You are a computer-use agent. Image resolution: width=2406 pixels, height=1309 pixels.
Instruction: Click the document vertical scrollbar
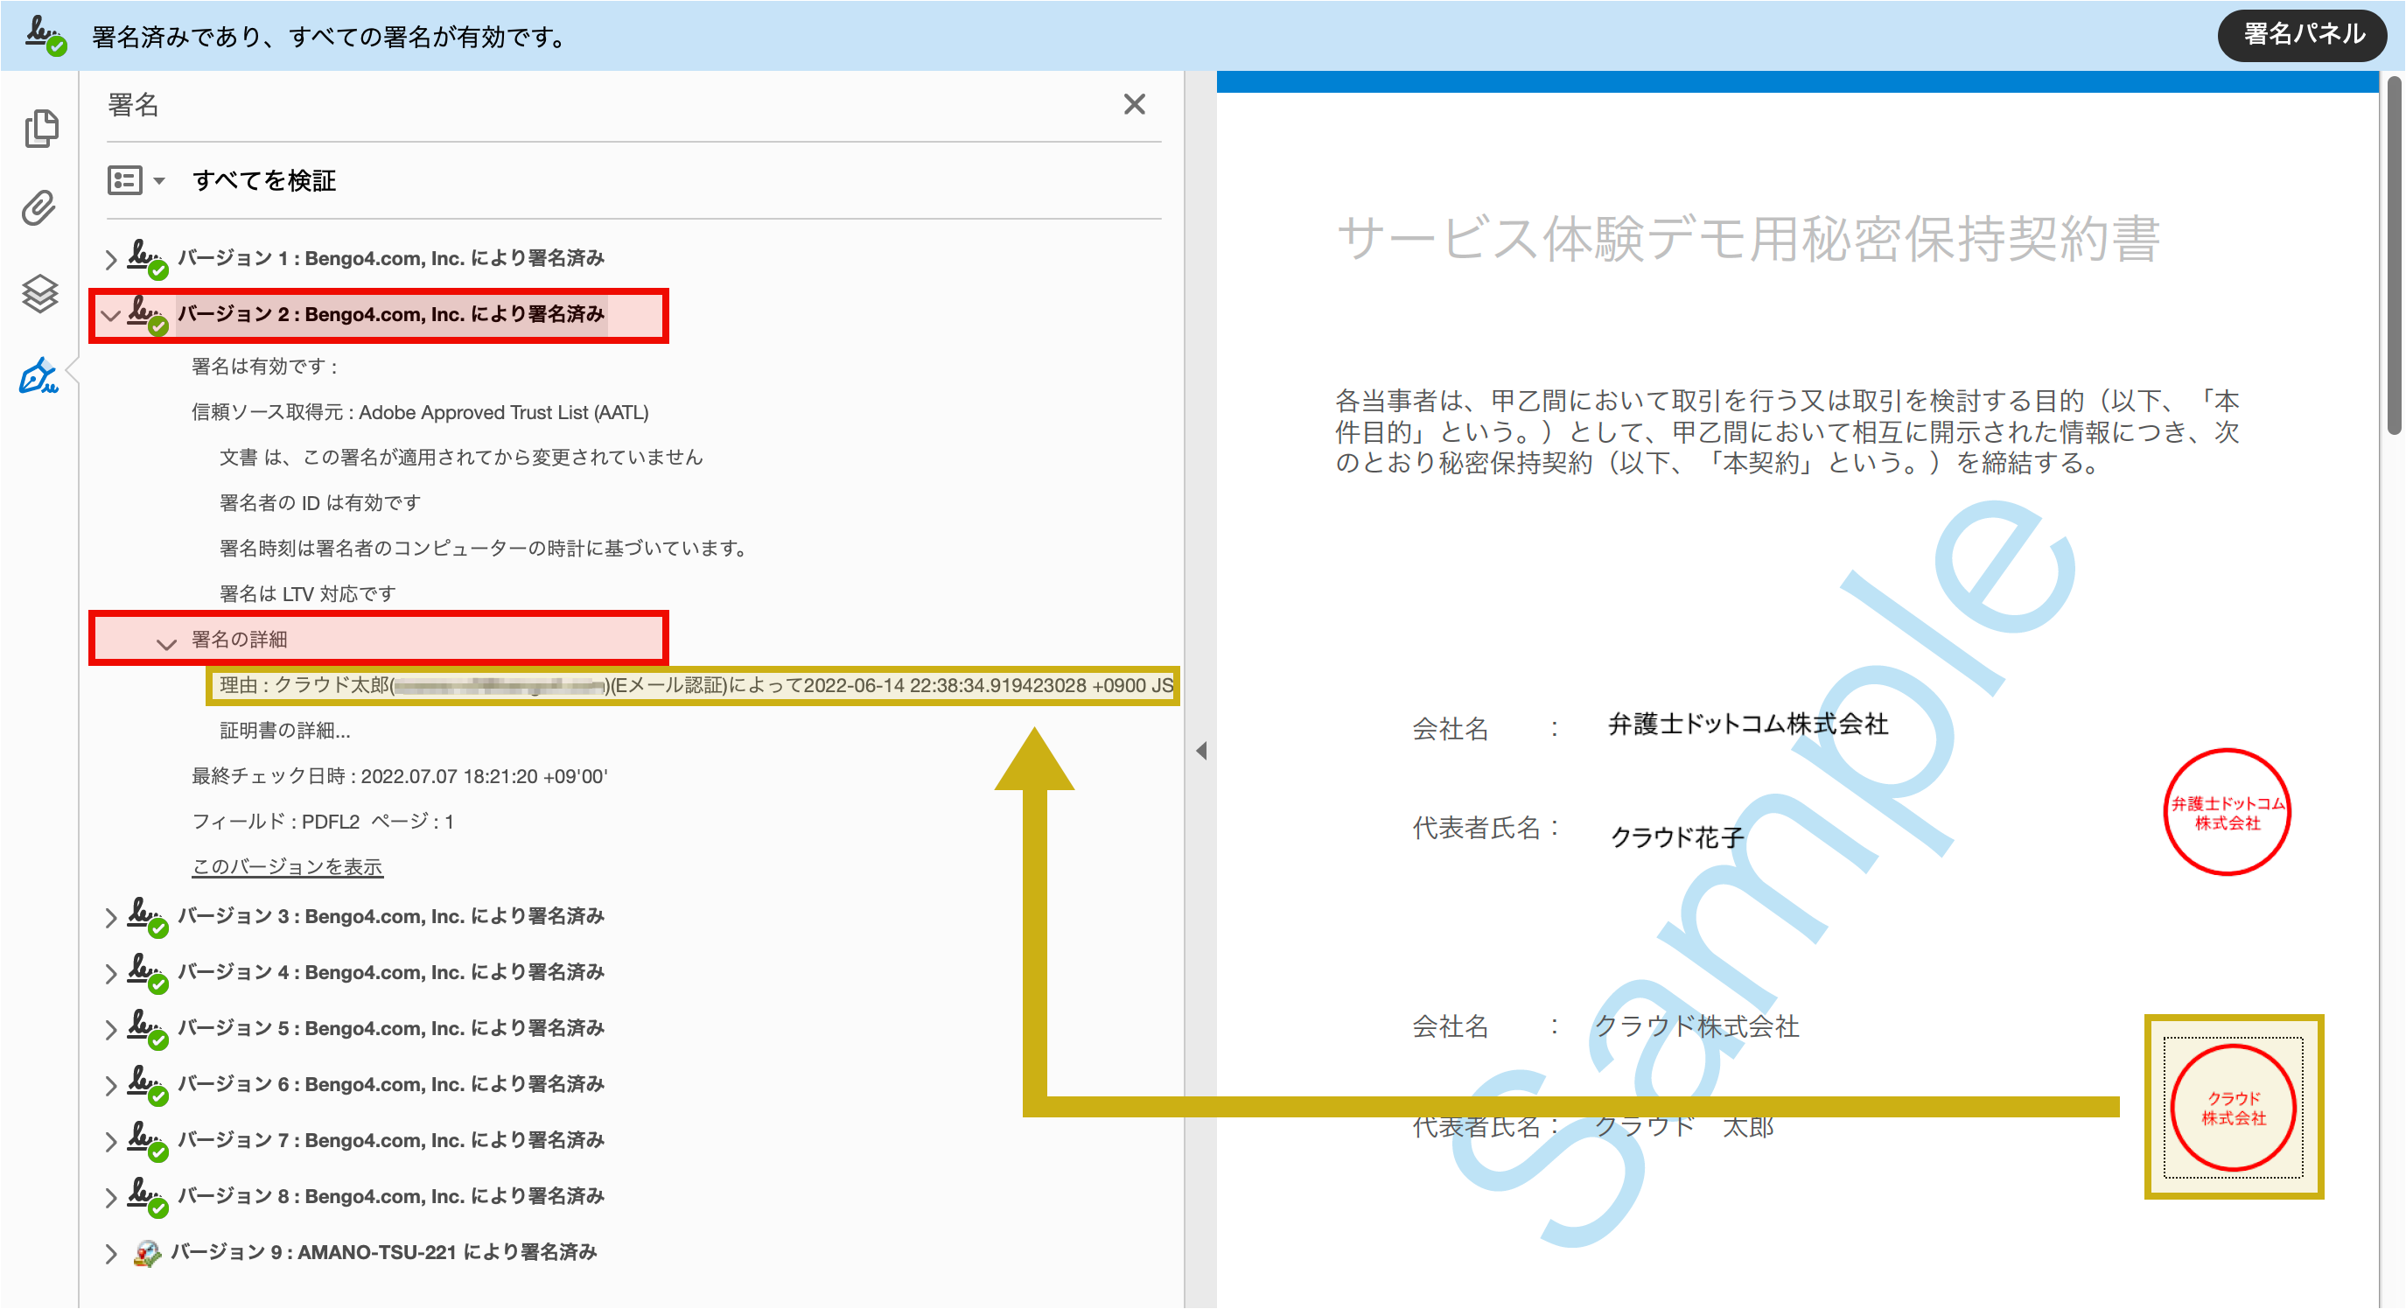click(x=2394, y=256)
